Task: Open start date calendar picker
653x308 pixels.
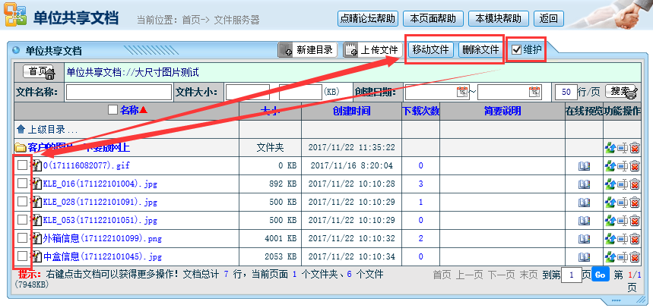Action: click(x=461, y=92)
